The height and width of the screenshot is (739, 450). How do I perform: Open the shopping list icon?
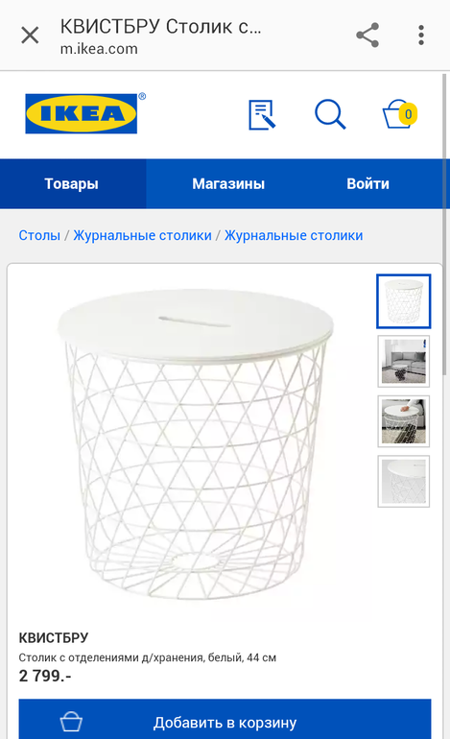tap(262, 114)
